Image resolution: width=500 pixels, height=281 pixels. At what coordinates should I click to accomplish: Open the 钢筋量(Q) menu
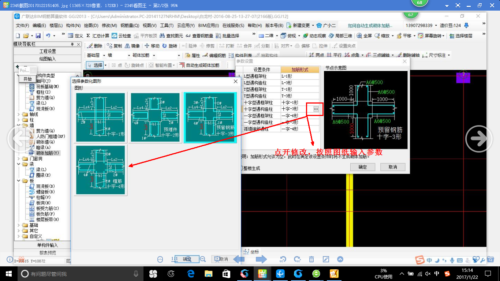point(130,26)
